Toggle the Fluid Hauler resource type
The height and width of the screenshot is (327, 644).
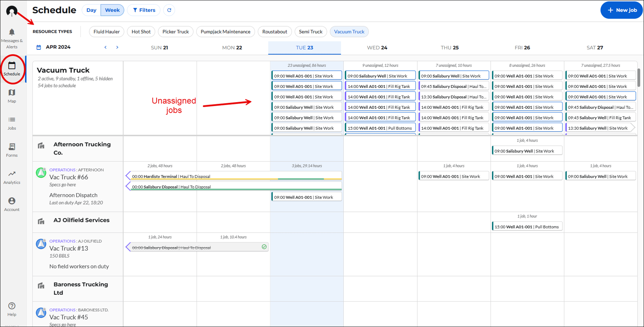coord(106,32)
